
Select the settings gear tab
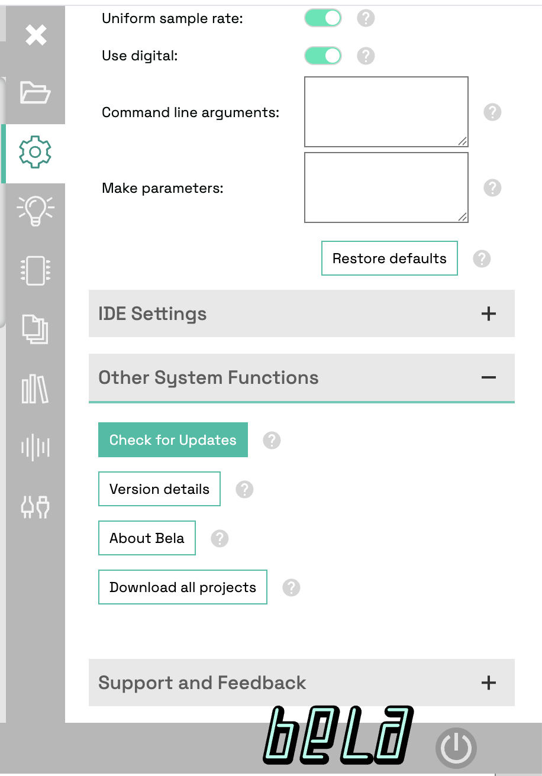coord(35,152)
